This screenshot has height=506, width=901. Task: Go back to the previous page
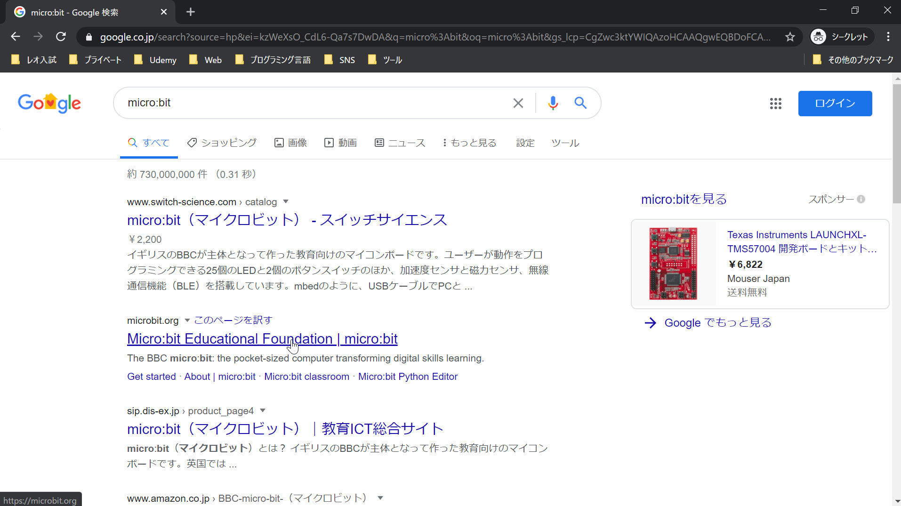click(x=16, y=37)
